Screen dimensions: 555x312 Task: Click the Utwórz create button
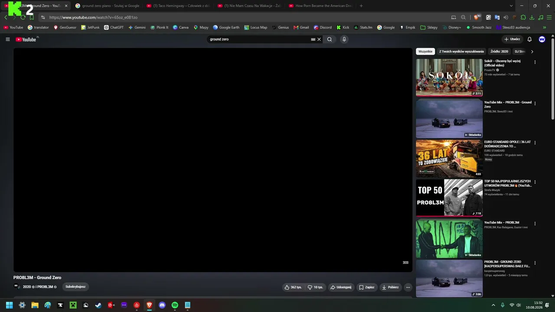point(512,39)
